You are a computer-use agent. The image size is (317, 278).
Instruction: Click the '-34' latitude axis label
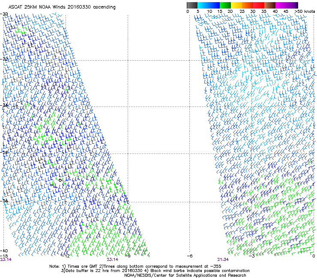pyautogui.click(x=4, y=105)
